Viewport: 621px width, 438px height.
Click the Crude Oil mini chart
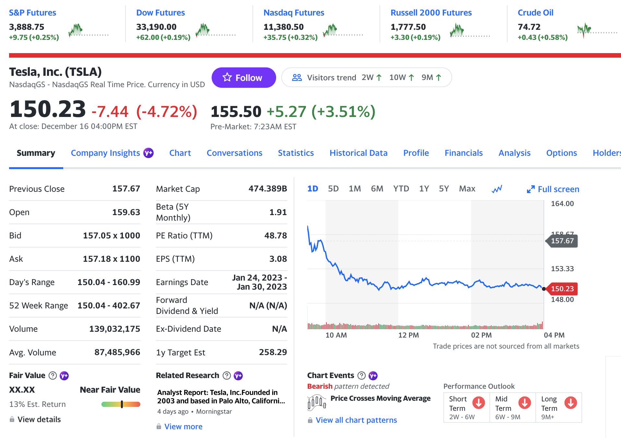(597, 30)
